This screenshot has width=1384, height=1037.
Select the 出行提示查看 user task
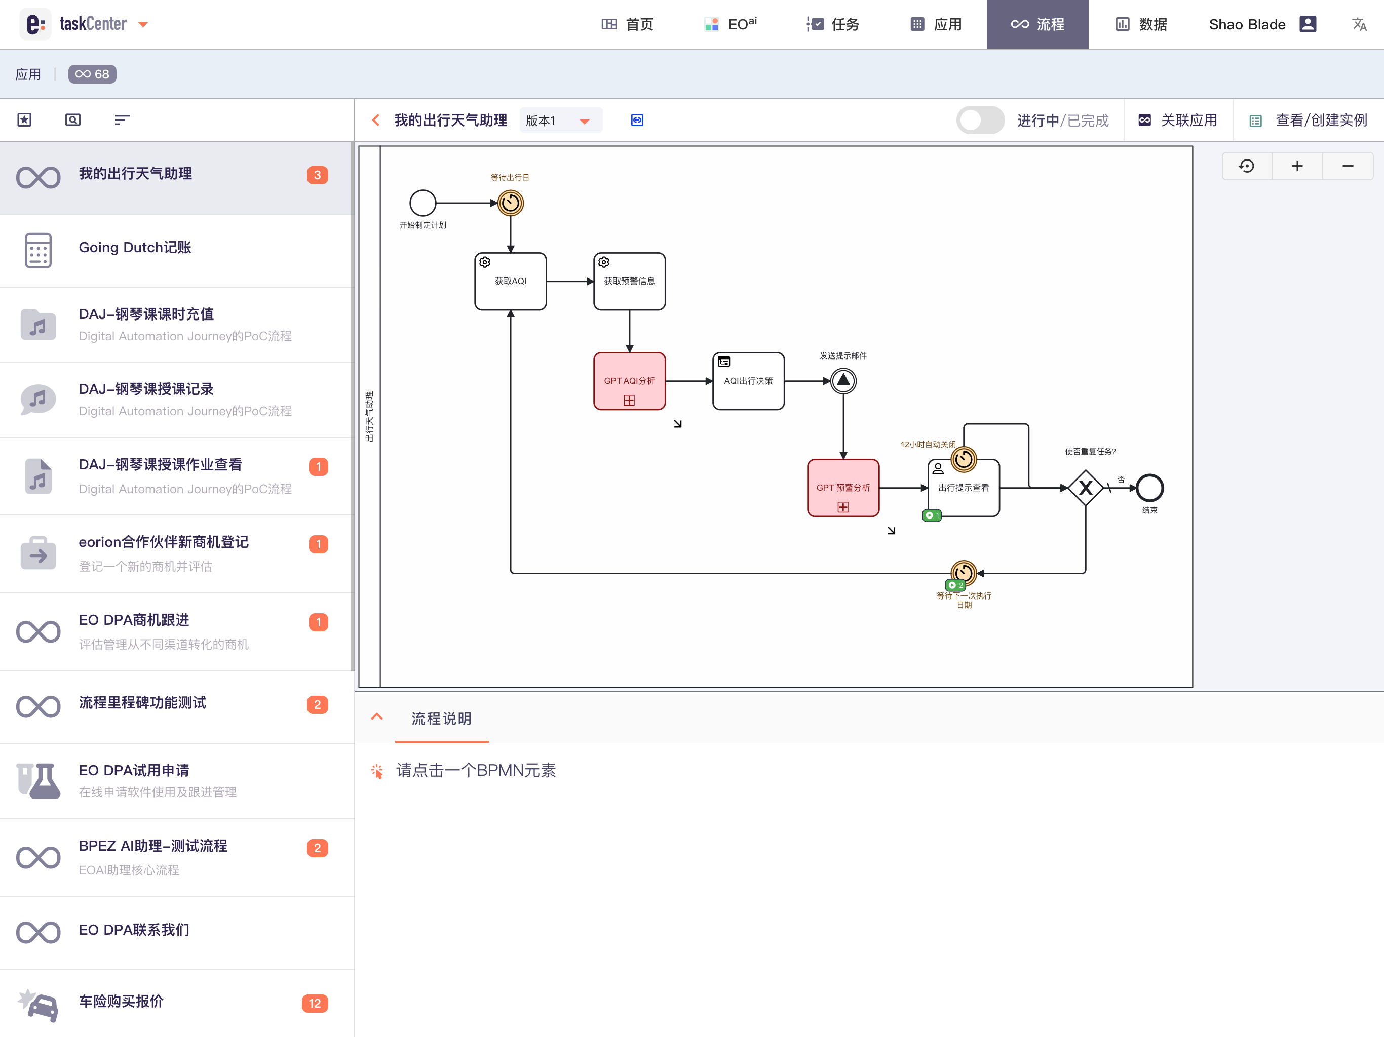[x=964, y=488]
